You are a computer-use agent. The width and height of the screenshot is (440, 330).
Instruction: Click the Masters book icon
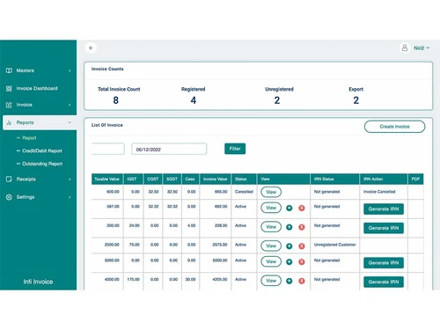[x=9, y=70]
